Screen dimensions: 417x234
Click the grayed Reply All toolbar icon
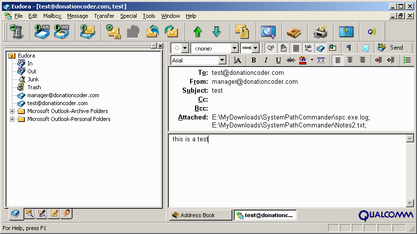click(133, 32)
